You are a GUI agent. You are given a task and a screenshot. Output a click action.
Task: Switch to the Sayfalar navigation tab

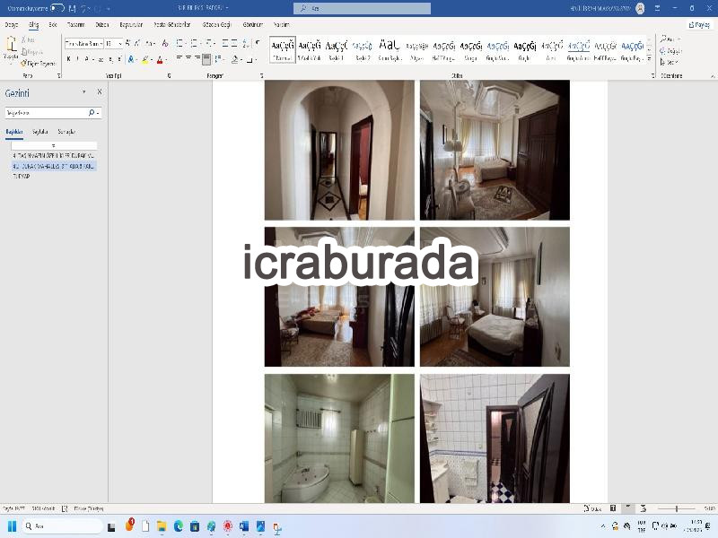pos(40,132)
